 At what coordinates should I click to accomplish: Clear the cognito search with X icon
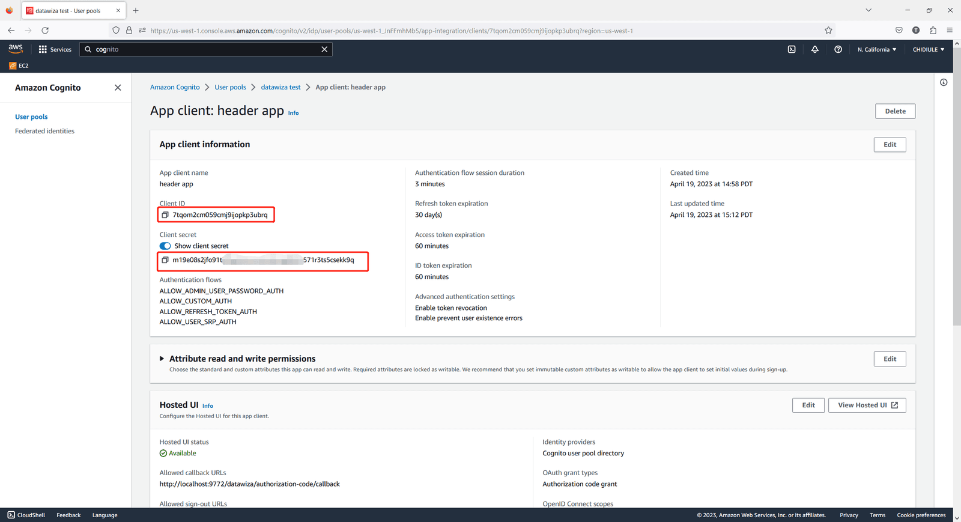pyautogui.click(x=324, y=49)
